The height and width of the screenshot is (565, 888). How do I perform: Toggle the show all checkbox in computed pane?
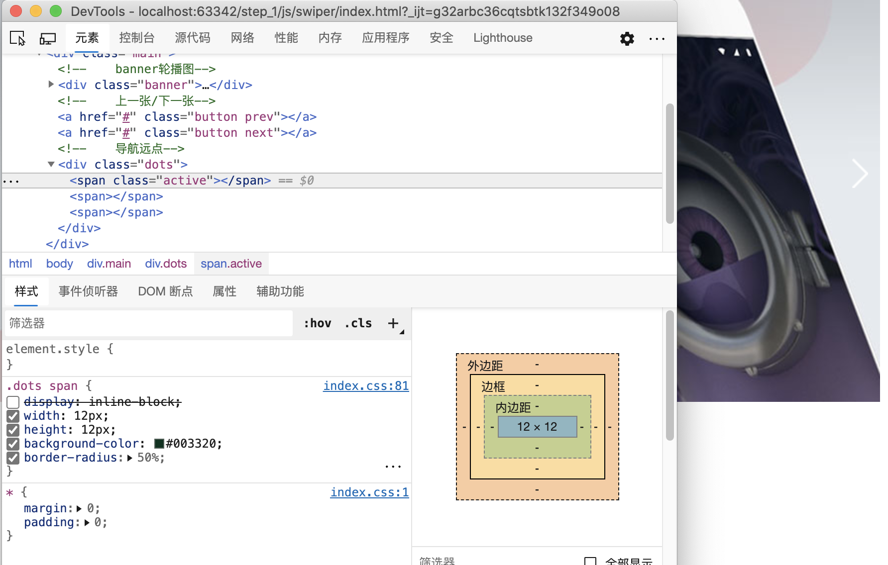(x=590, y=561)
